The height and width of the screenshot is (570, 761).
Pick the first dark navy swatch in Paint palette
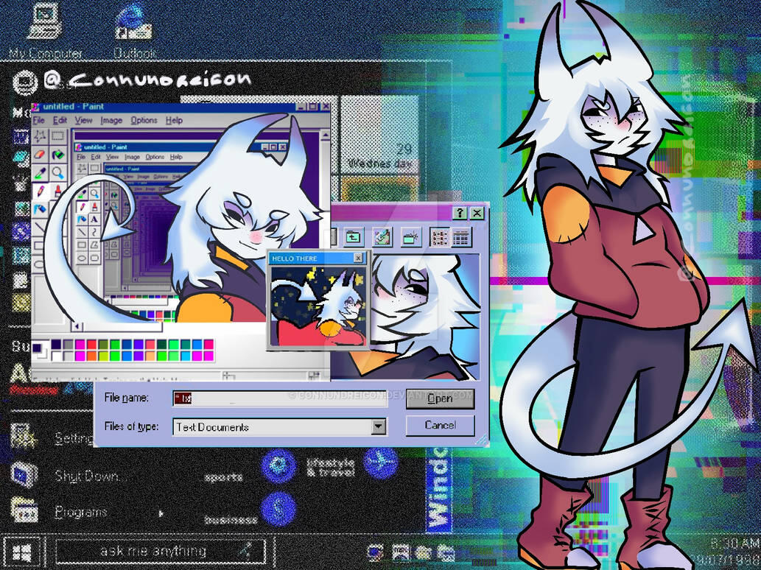pyautogui.click(x=56, y=345)
